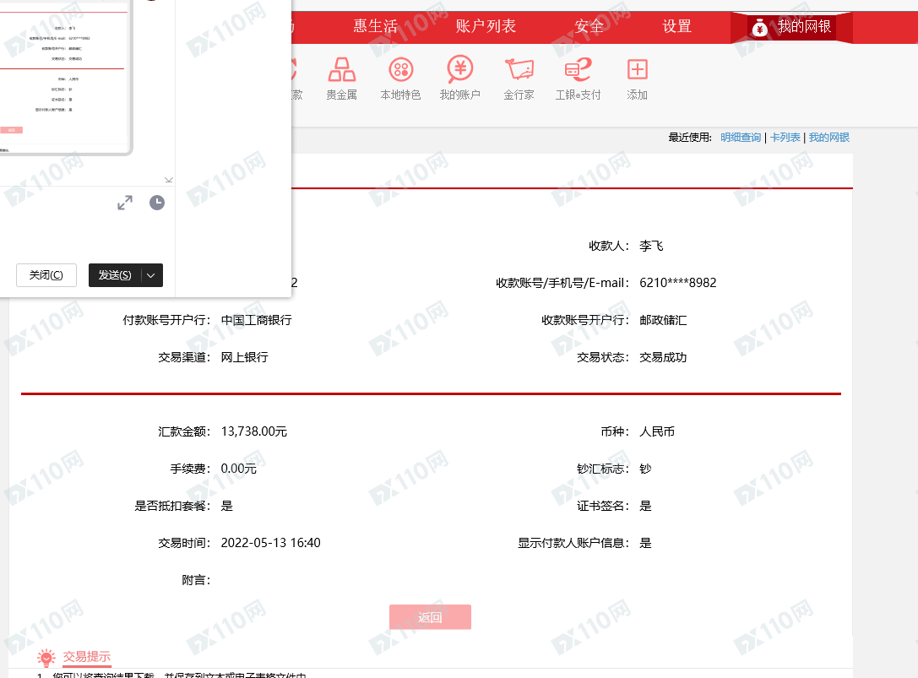This screenshot has height=678, width=918.
Task: Open the 明细查询 recent link
Action: click(x=741, y=138)
